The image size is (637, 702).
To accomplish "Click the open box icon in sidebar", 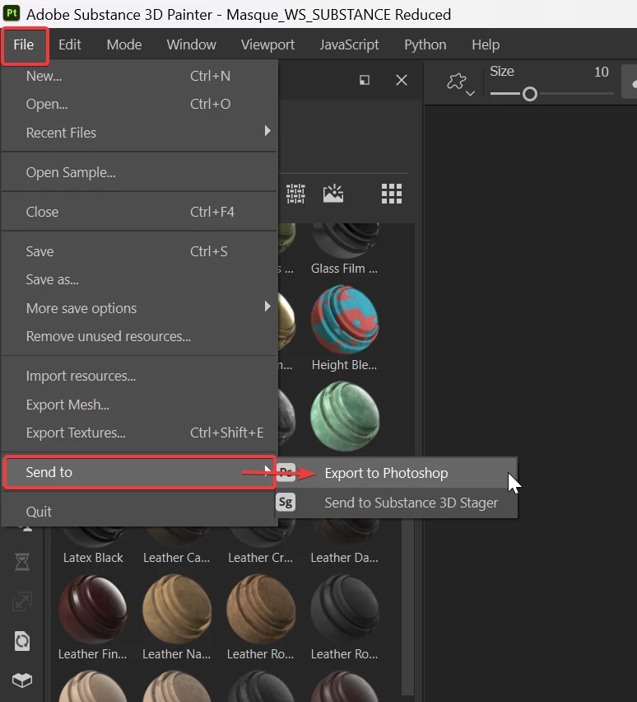I will coord(22,680).
